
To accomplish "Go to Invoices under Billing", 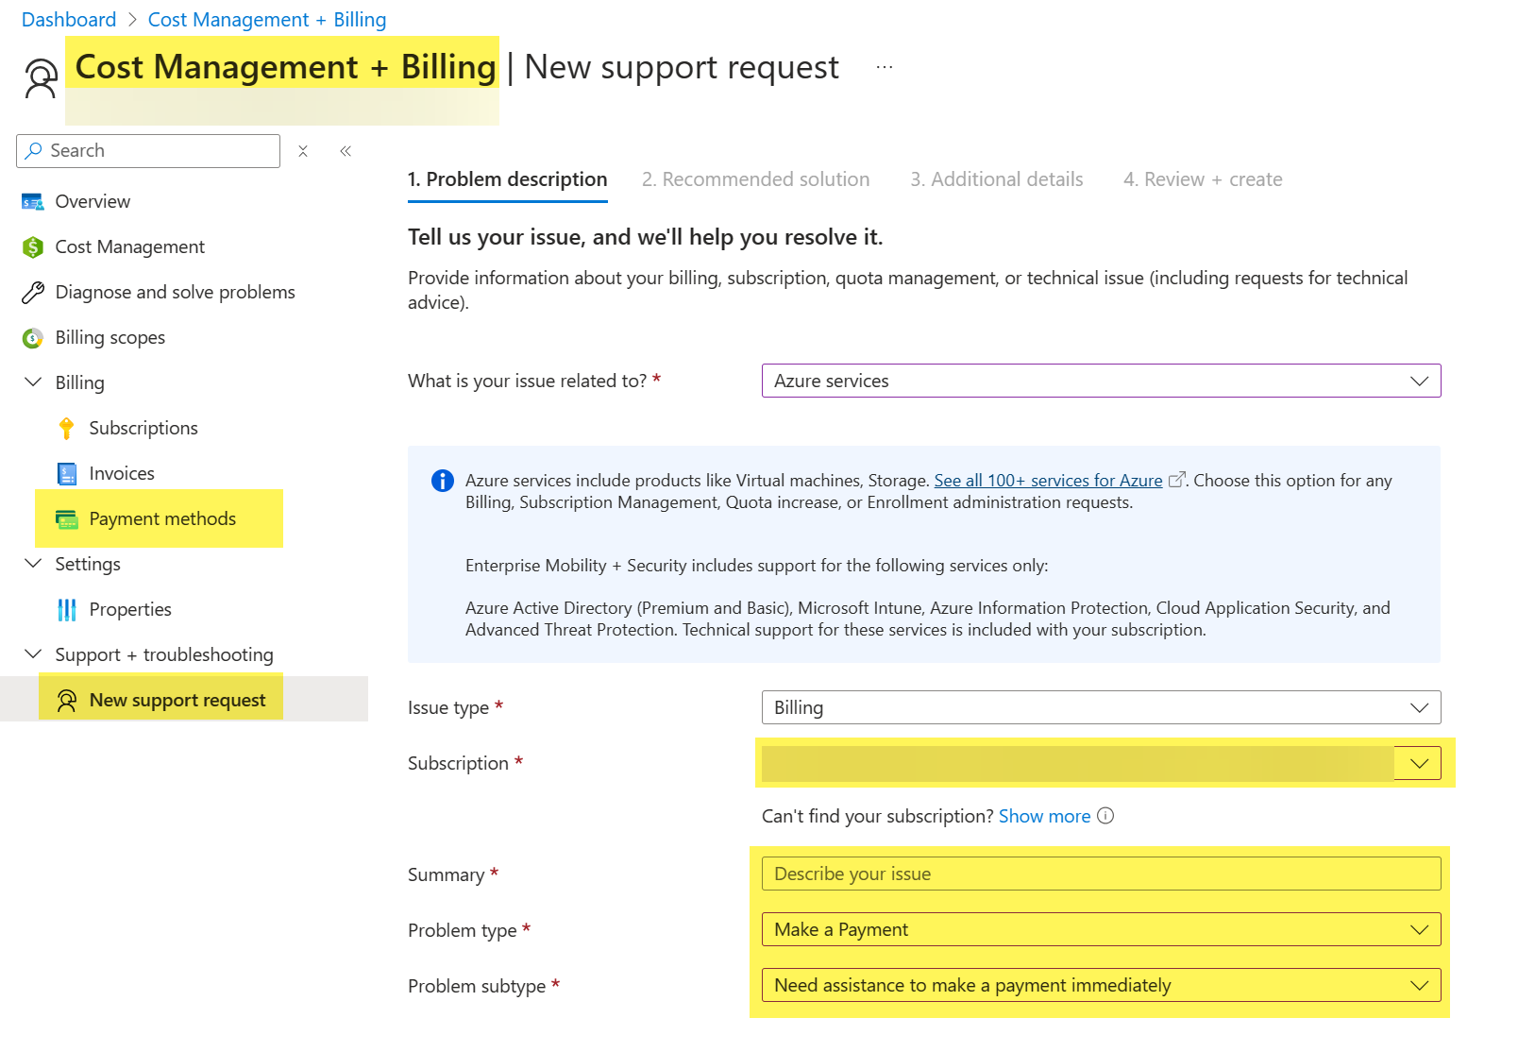I will 122,474.
